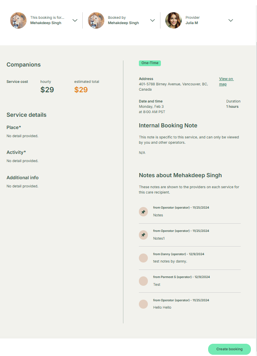Click the pin icon beside the "Notes" note
The height and width of the screenshot is (356, 257).
pyautogui.click(x=143, y=212)
